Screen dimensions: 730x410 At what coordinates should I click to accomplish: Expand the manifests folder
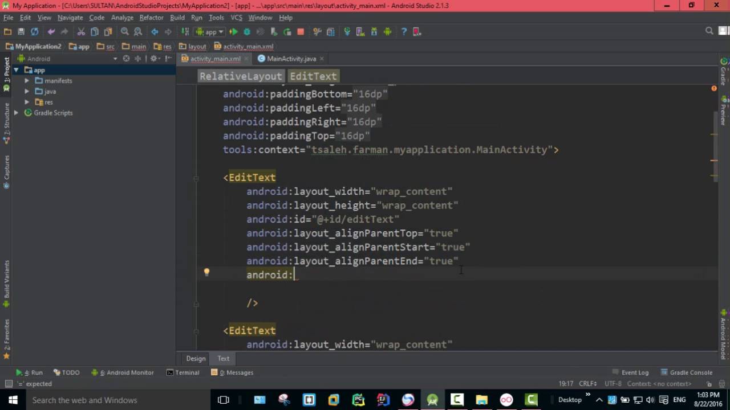click(x=27, y=81)
